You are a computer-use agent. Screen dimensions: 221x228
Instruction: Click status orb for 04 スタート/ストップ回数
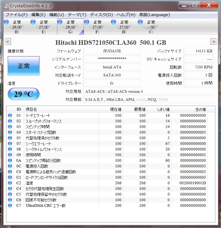click(x=10, y=132)
